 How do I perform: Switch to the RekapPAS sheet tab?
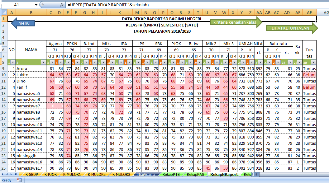[195, 174]
